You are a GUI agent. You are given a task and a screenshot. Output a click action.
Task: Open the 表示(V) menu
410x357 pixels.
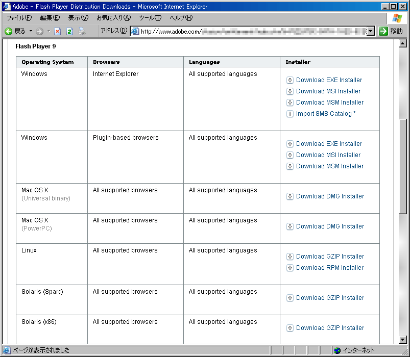[x=78, y=18]
